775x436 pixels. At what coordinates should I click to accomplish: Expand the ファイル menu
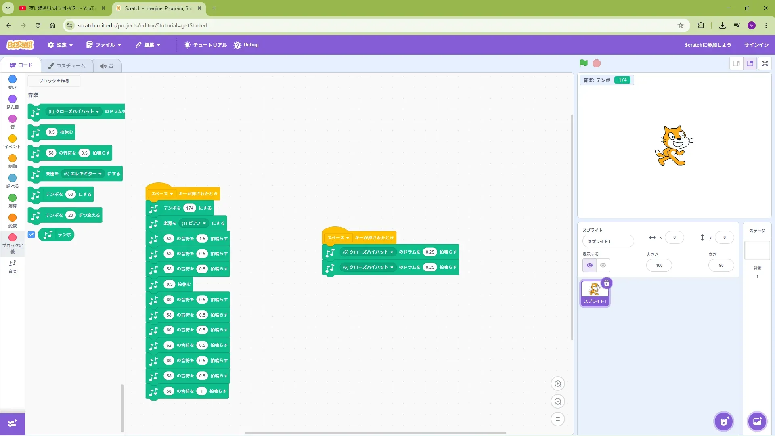click(x=104, y=45)
